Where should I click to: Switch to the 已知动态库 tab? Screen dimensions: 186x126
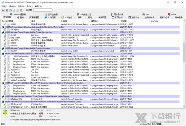coord(165,17)
